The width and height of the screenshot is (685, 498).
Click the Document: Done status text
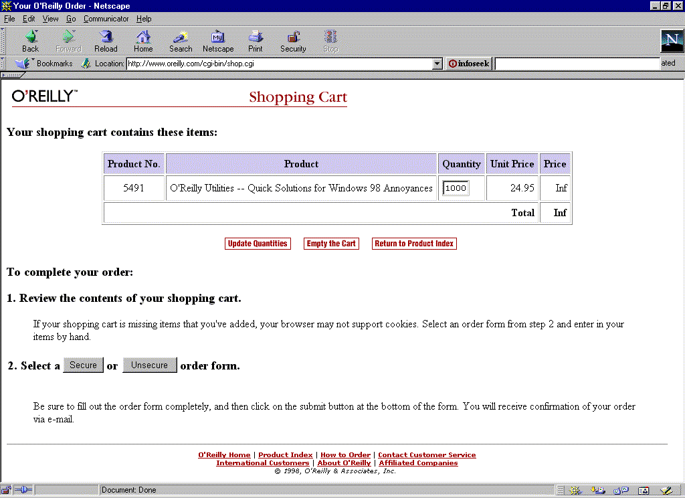129,490
